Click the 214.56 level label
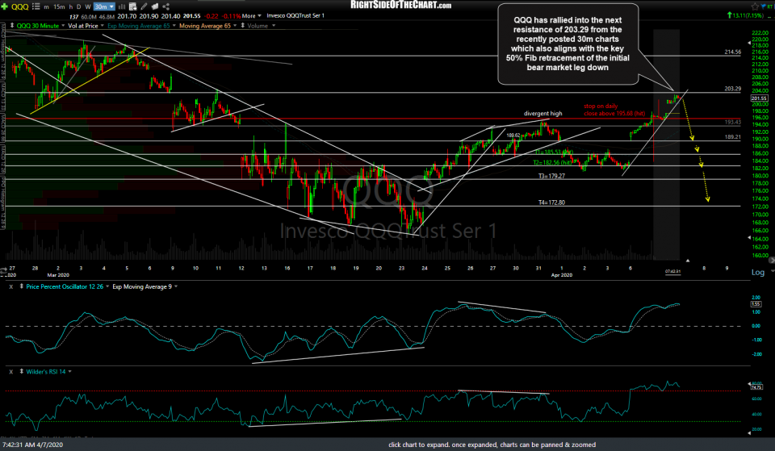775x451 pixels. (x=732, y=52)
